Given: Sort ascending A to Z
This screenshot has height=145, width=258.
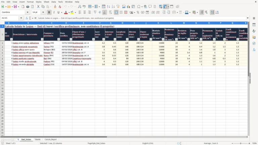Looking at the screenshot, I should click(109, 7).
